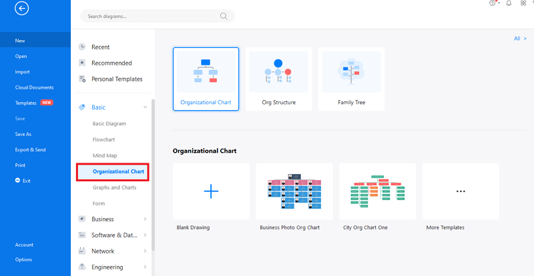The height and width of the screenshot is (276, 534).
Task: Open the Business Photo Org Chart template
Action: pyautogui.click(x=294, y=191)
